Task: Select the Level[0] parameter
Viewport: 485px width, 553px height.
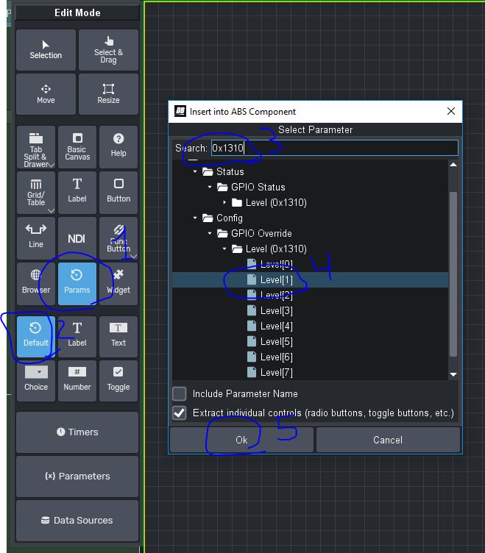Action: point(277,265)
